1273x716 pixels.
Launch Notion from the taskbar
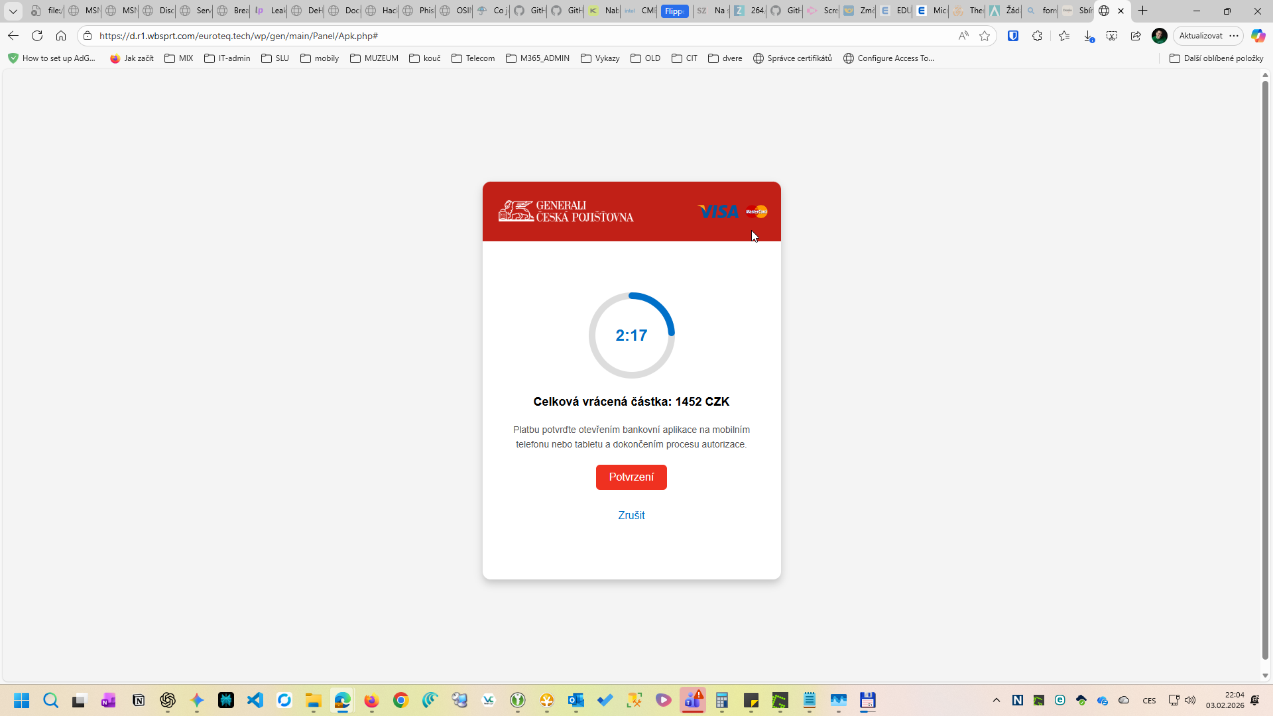[x=139, y=700]
